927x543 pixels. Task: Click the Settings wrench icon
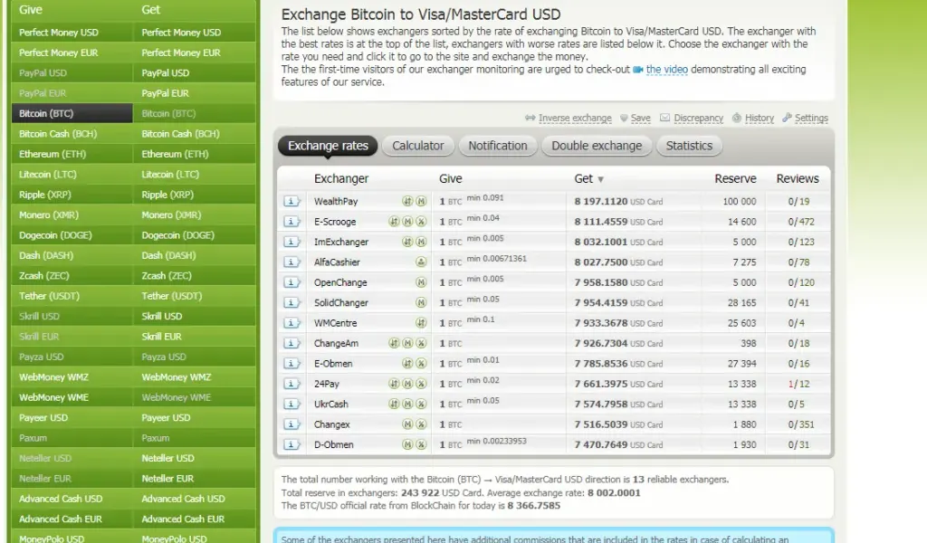pos(787,119)
